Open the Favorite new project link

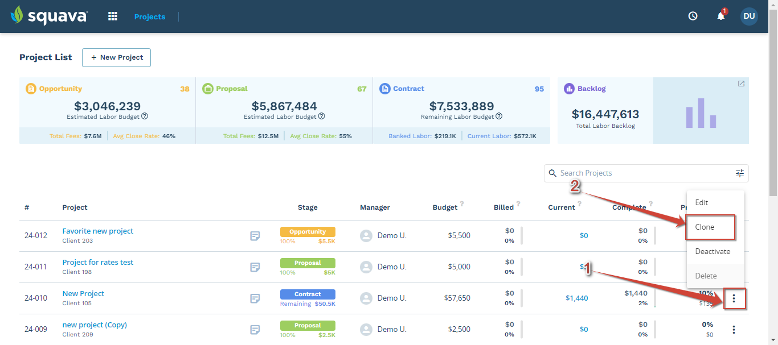point(98,231)
